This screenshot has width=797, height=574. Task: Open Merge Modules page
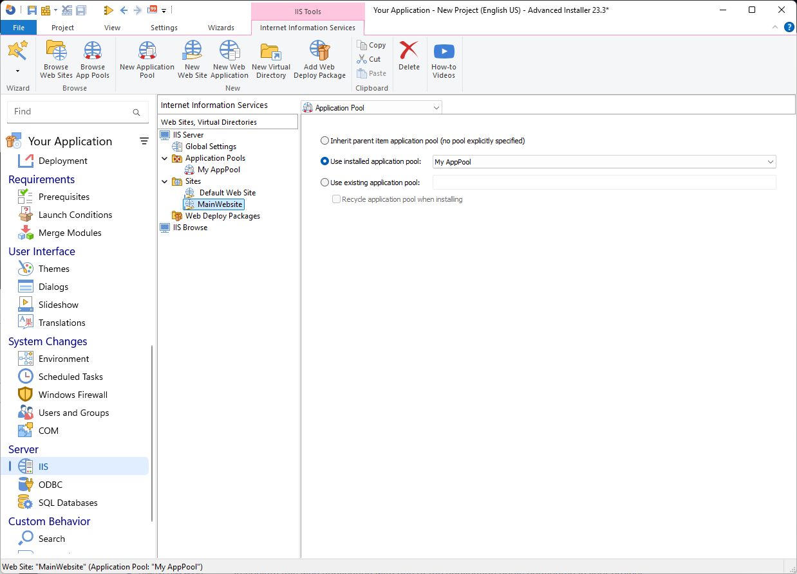(70, 233)
